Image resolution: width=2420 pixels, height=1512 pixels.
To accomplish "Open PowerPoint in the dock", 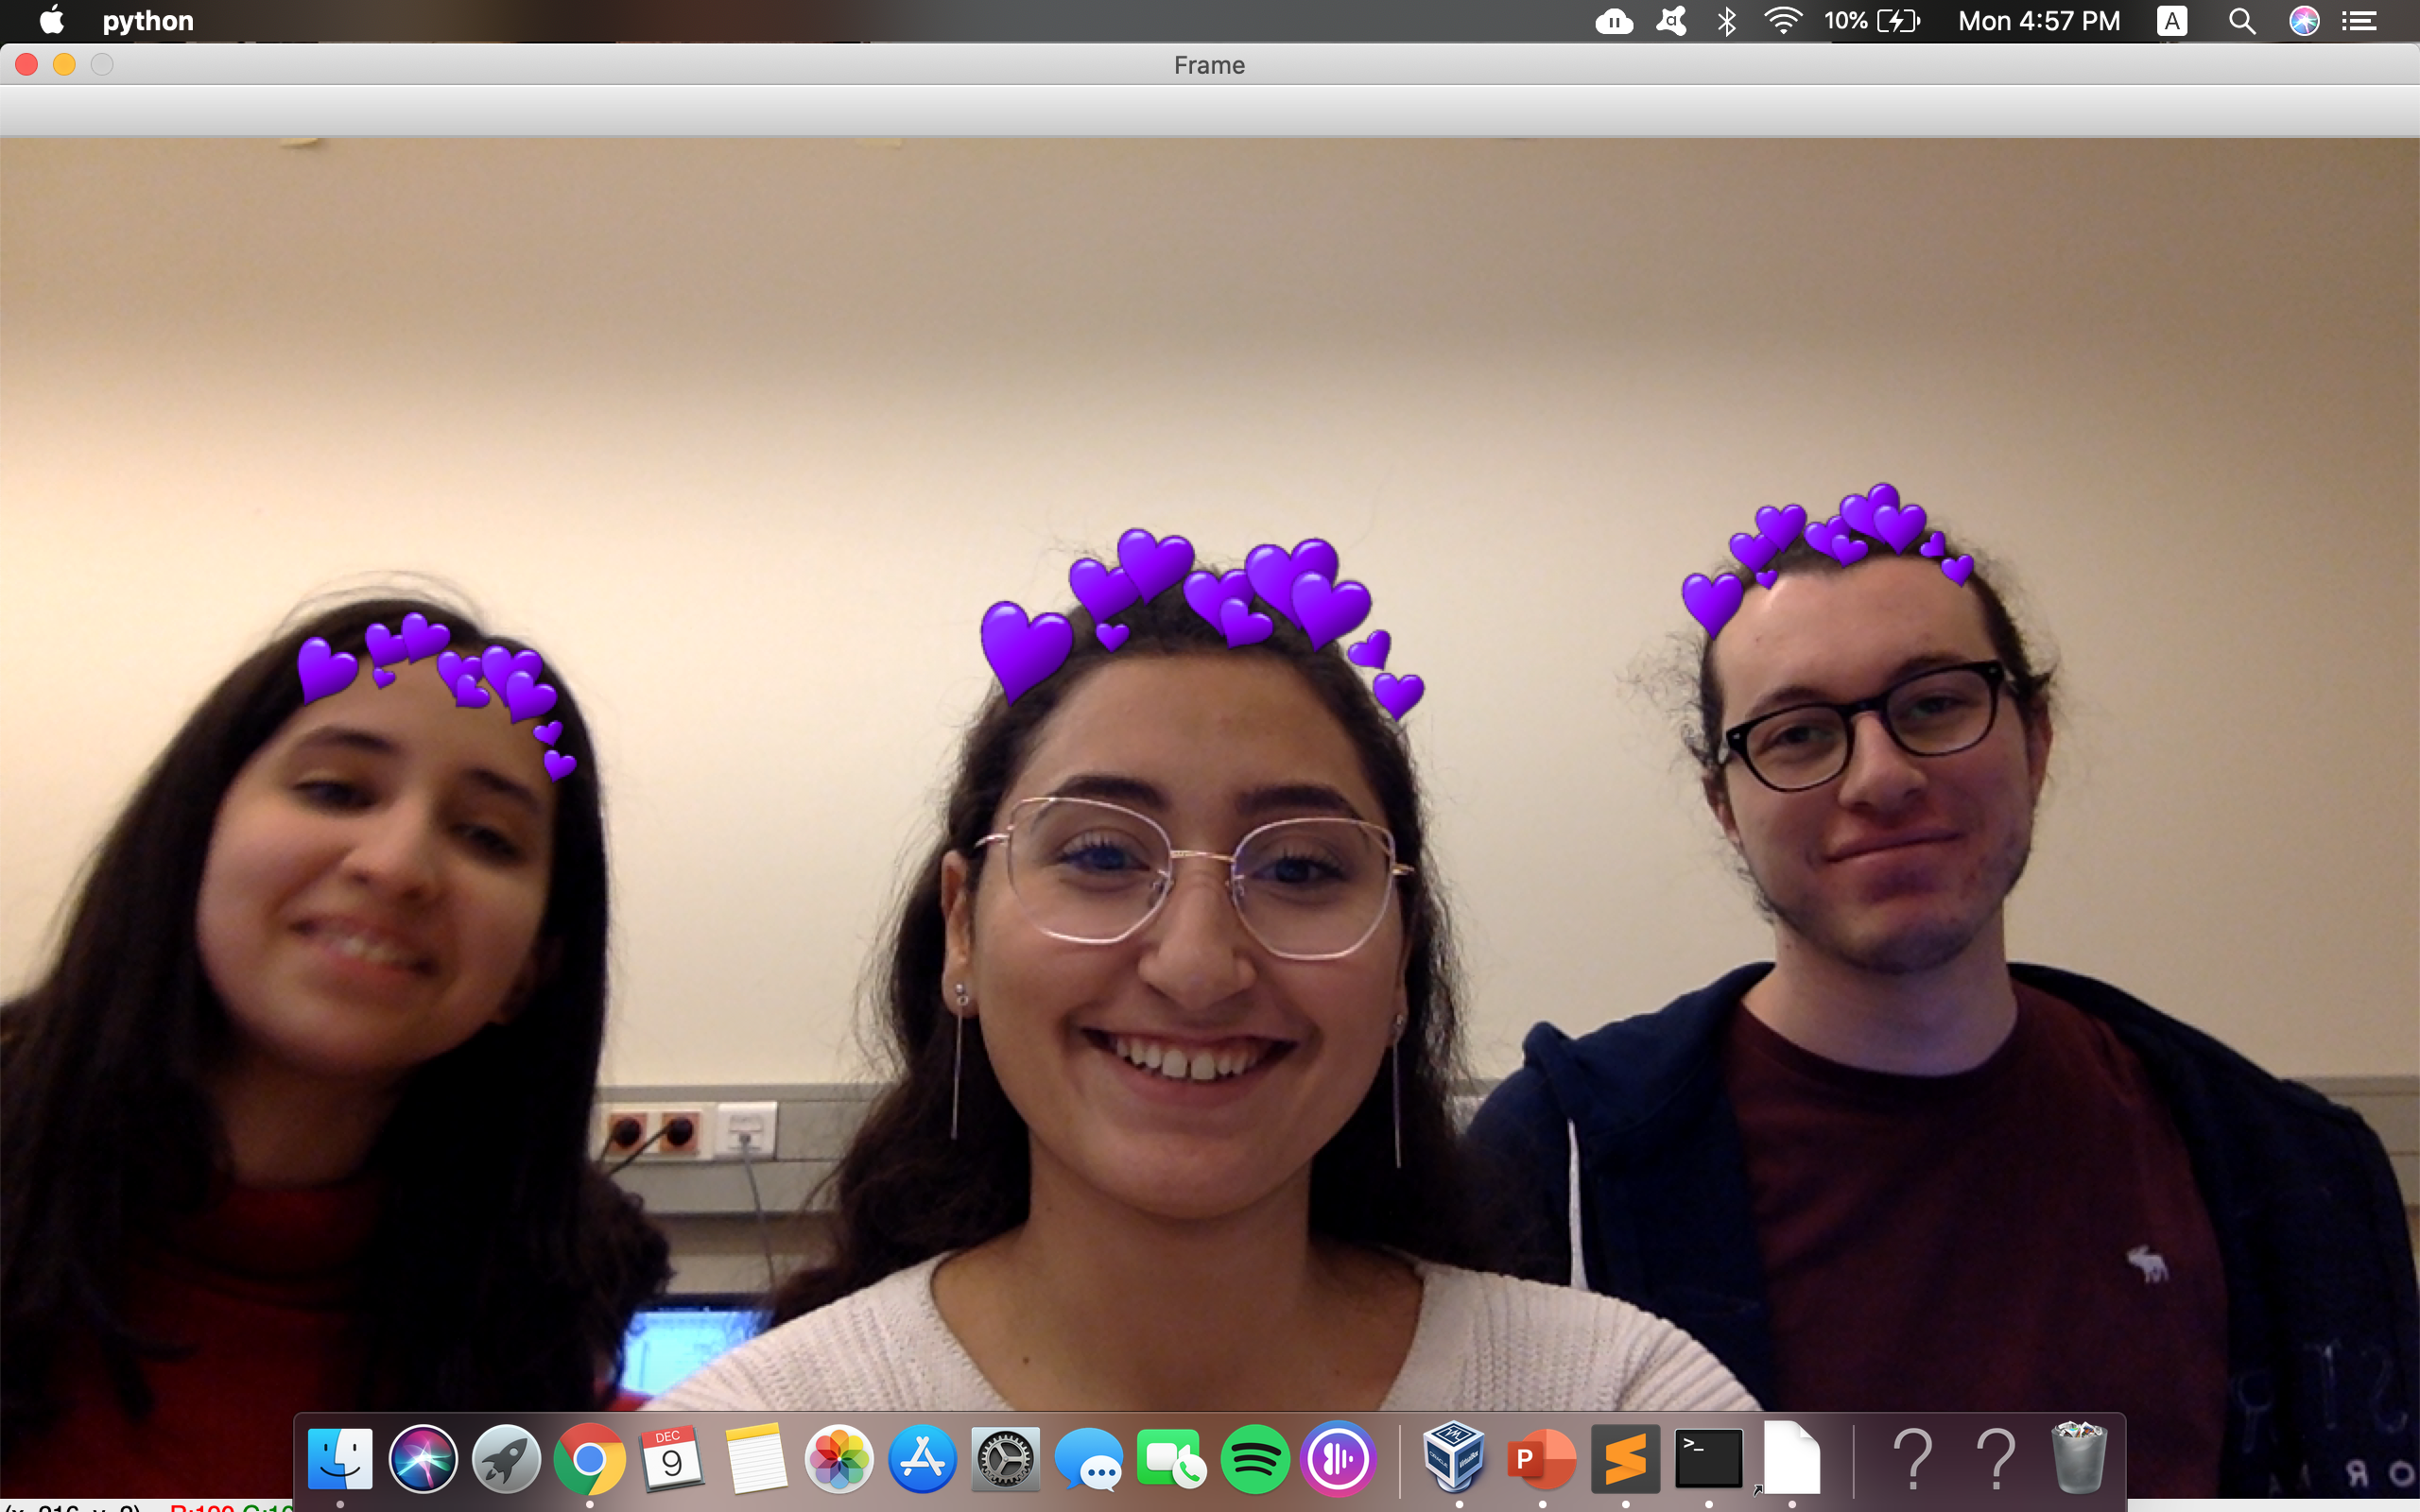I will coord(1541,1459).
